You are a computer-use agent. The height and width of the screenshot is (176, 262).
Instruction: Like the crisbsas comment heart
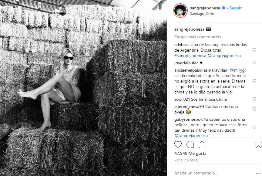point(254,50)
